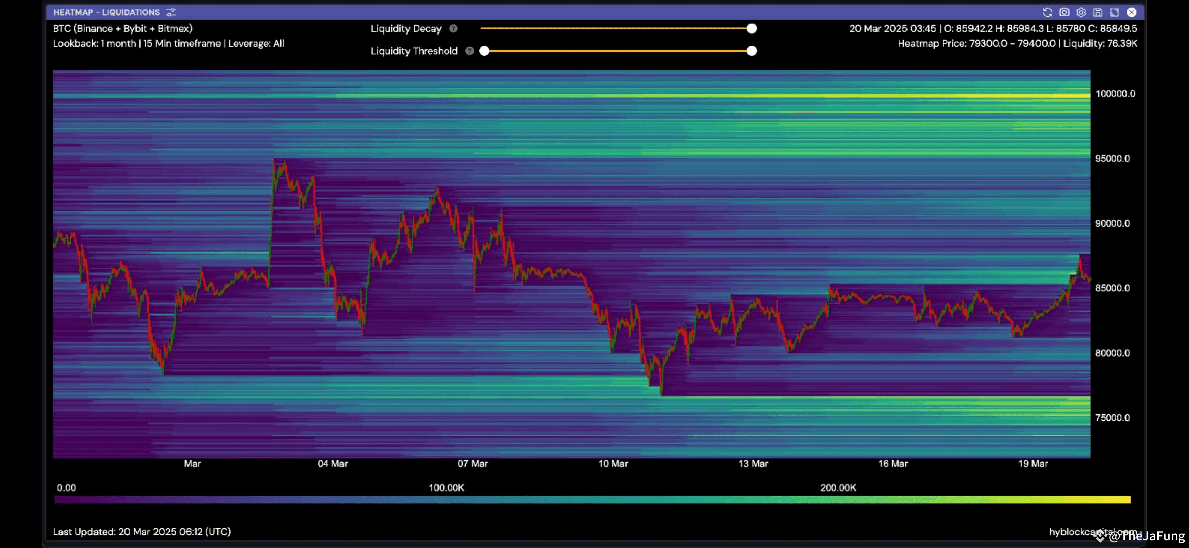Show help for Liquidity Decay
Image resolution: width=1189 pixels, height=548 pixels.
point(453,29)
